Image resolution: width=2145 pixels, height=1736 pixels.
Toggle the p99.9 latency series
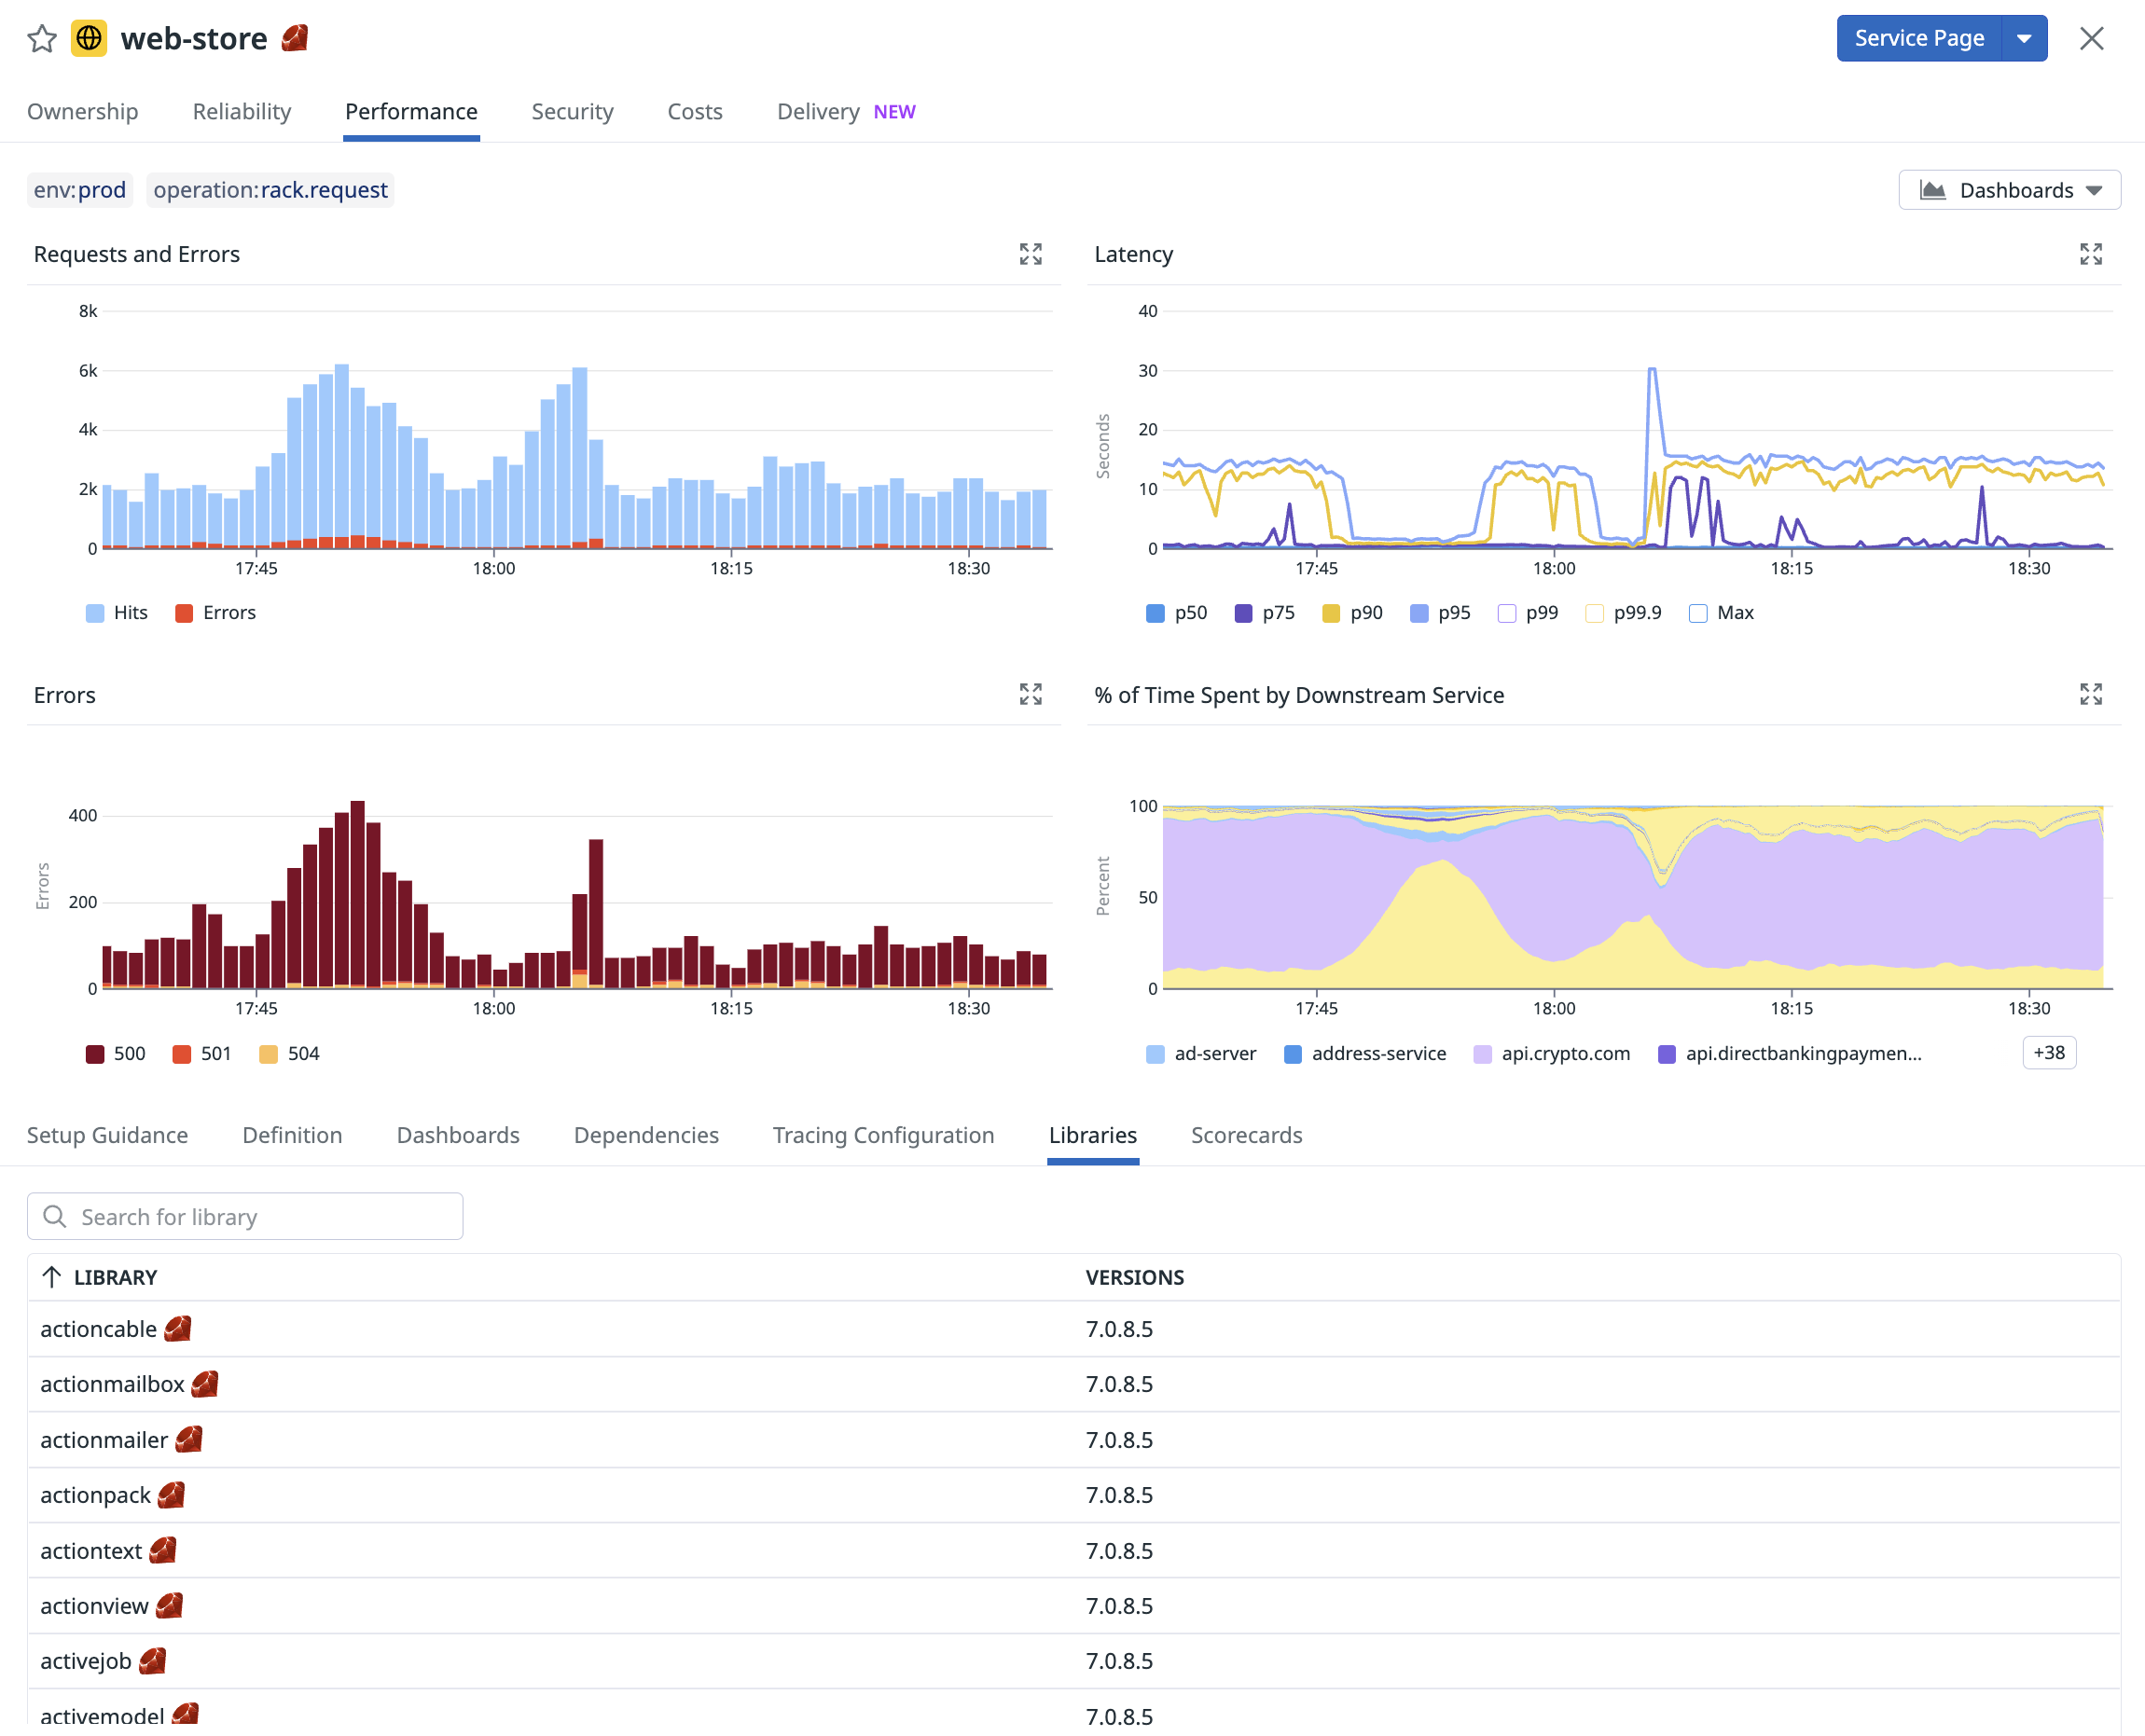click(1595, 613)
